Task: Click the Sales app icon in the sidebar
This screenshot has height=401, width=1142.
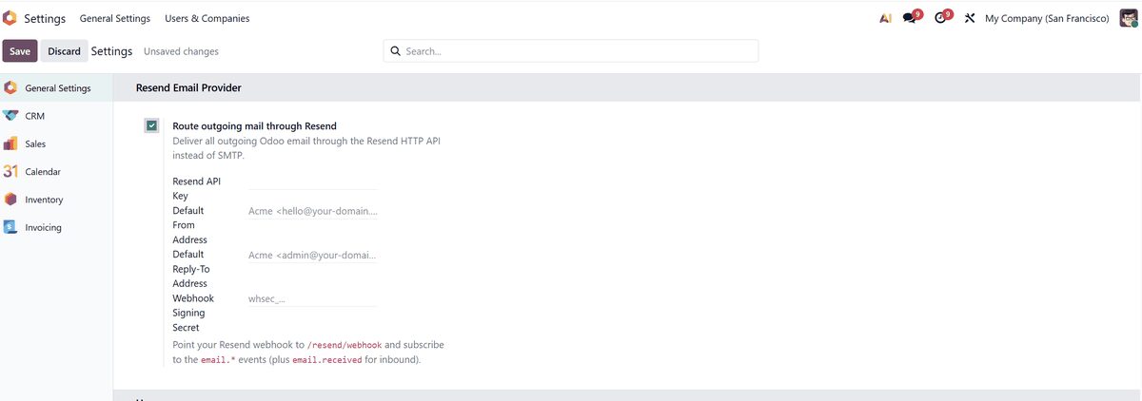Action: pyautogui.click(x=10, y=143)
